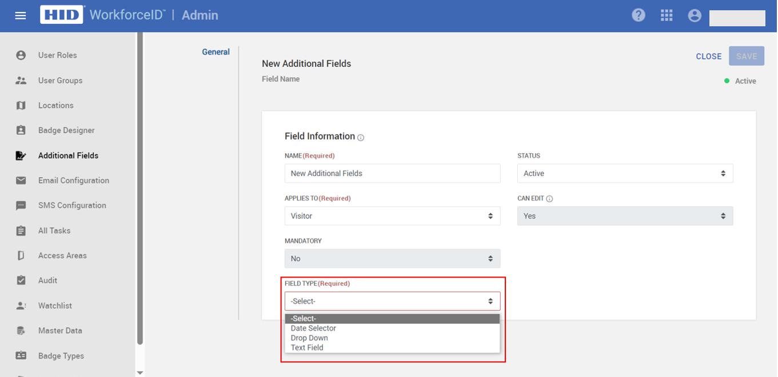Click the info icon beside Field Information
Screen dimensions: 778x377
(361, 138)
